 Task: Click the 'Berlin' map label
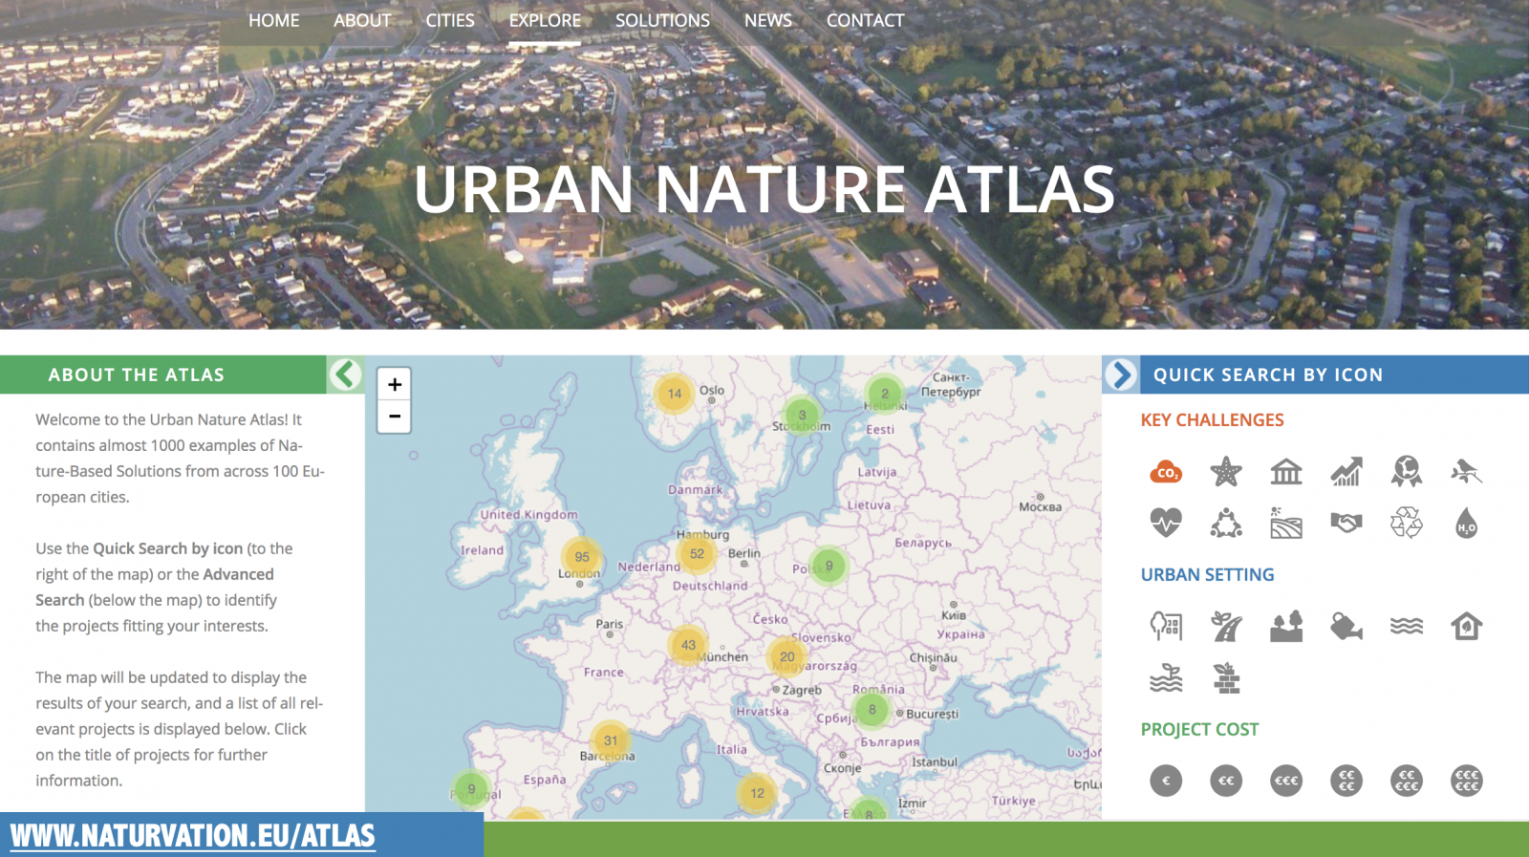coord(744,553)
